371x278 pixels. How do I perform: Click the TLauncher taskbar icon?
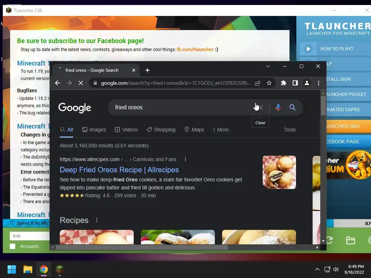coord(60,269)
